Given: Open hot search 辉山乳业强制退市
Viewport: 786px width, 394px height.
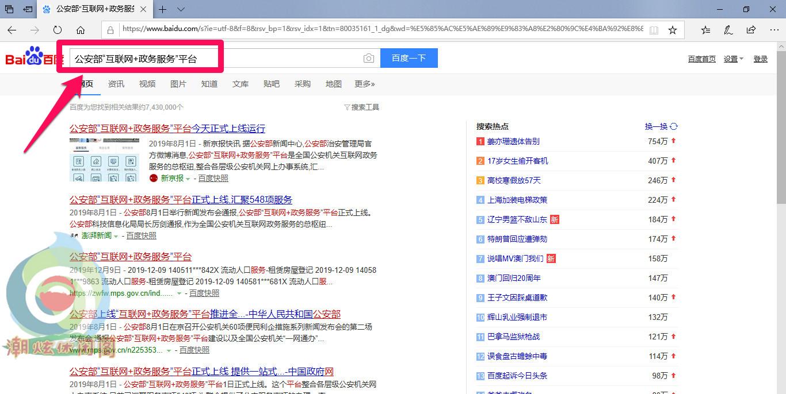Looking at the screenshot, I should click(517, 317).
